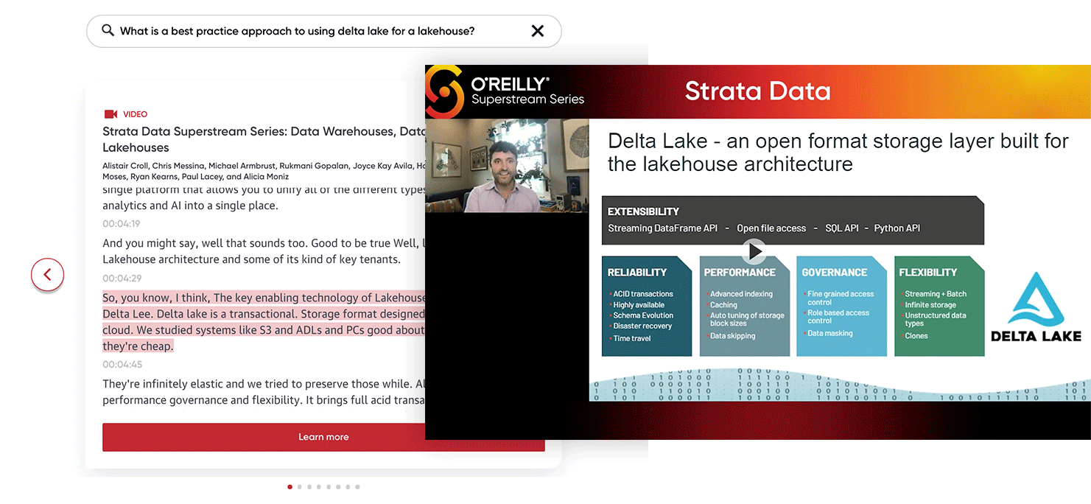
Task: Click the slide title "Delta Lake - an open format"
Action: pyautogui.click(x=838, y=152)
